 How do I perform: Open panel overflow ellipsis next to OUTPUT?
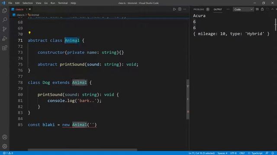click(x=228, y=9)
